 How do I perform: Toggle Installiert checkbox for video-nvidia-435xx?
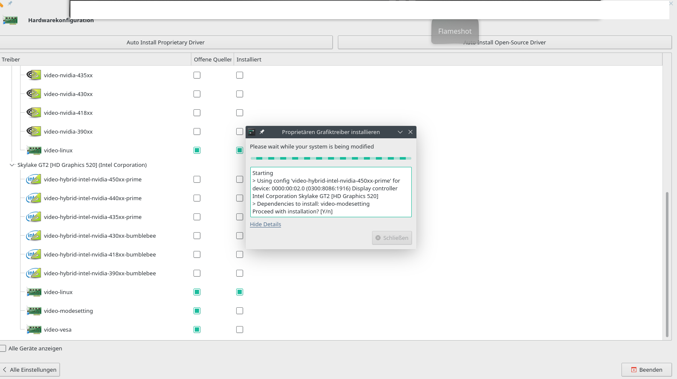(x=240, y=75)
